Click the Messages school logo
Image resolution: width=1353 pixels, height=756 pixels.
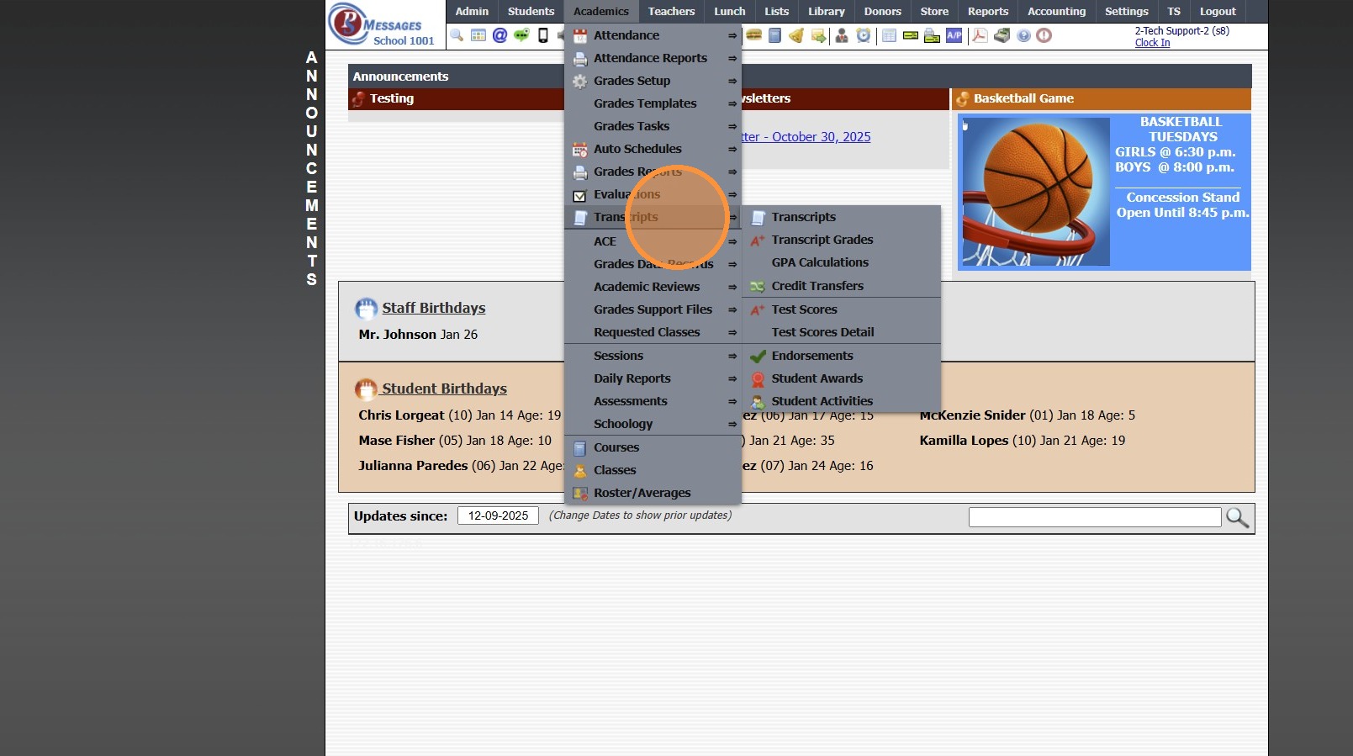click(x=385, y=24)
